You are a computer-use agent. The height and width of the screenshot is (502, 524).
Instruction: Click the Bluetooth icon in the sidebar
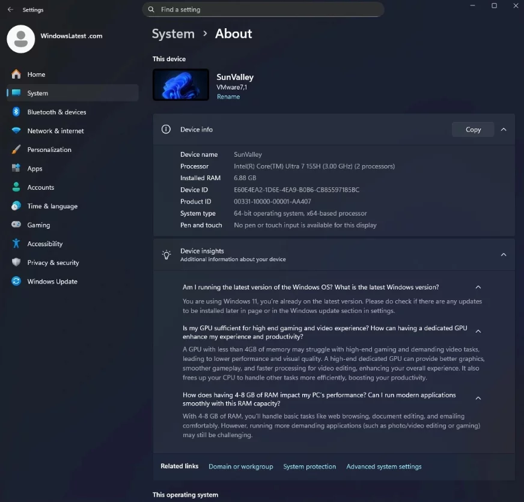coord(16,112)
